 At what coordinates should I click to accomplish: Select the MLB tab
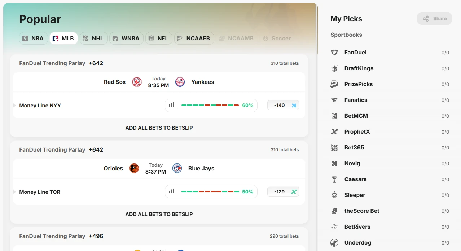point(63,39)
